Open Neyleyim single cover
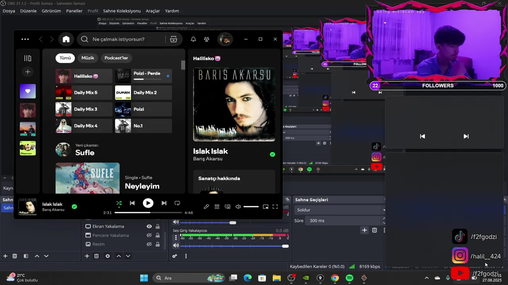 [87, 178]
